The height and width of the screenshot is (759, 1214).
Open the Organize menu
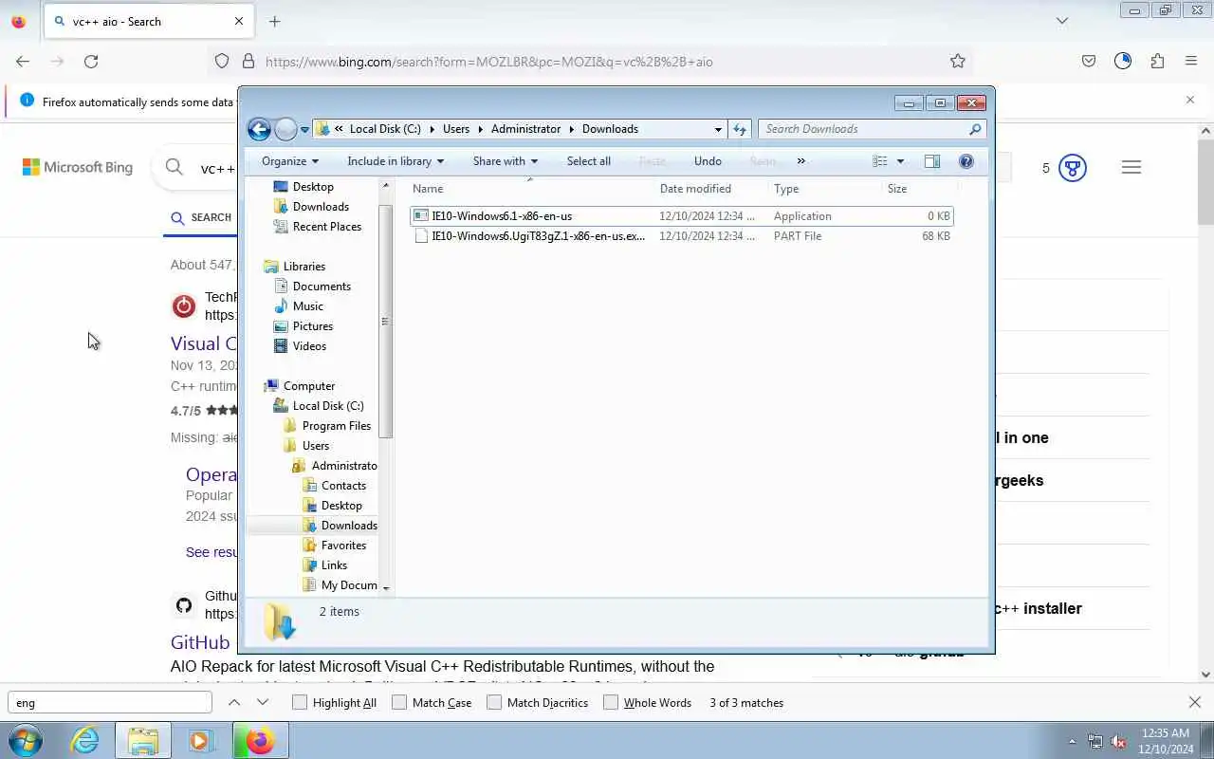(x=290, y=161)
